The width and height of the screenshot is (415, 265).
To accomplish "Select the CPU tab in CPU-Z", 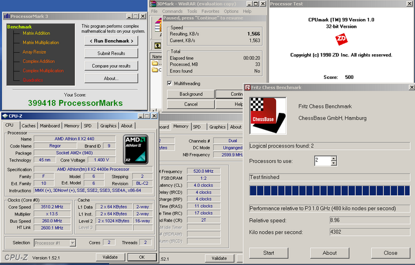I will click(x=10, y=125).
